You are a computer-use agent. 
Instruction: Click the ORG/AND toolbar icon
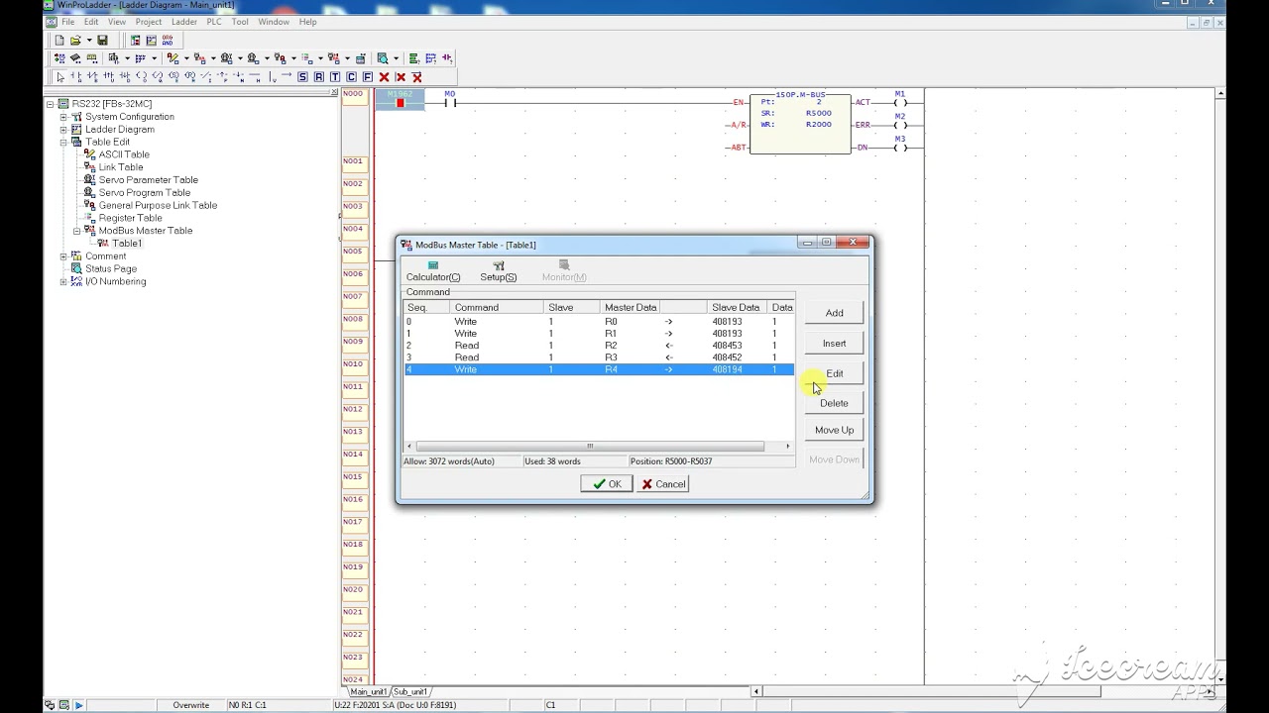[x=168, y=41]
